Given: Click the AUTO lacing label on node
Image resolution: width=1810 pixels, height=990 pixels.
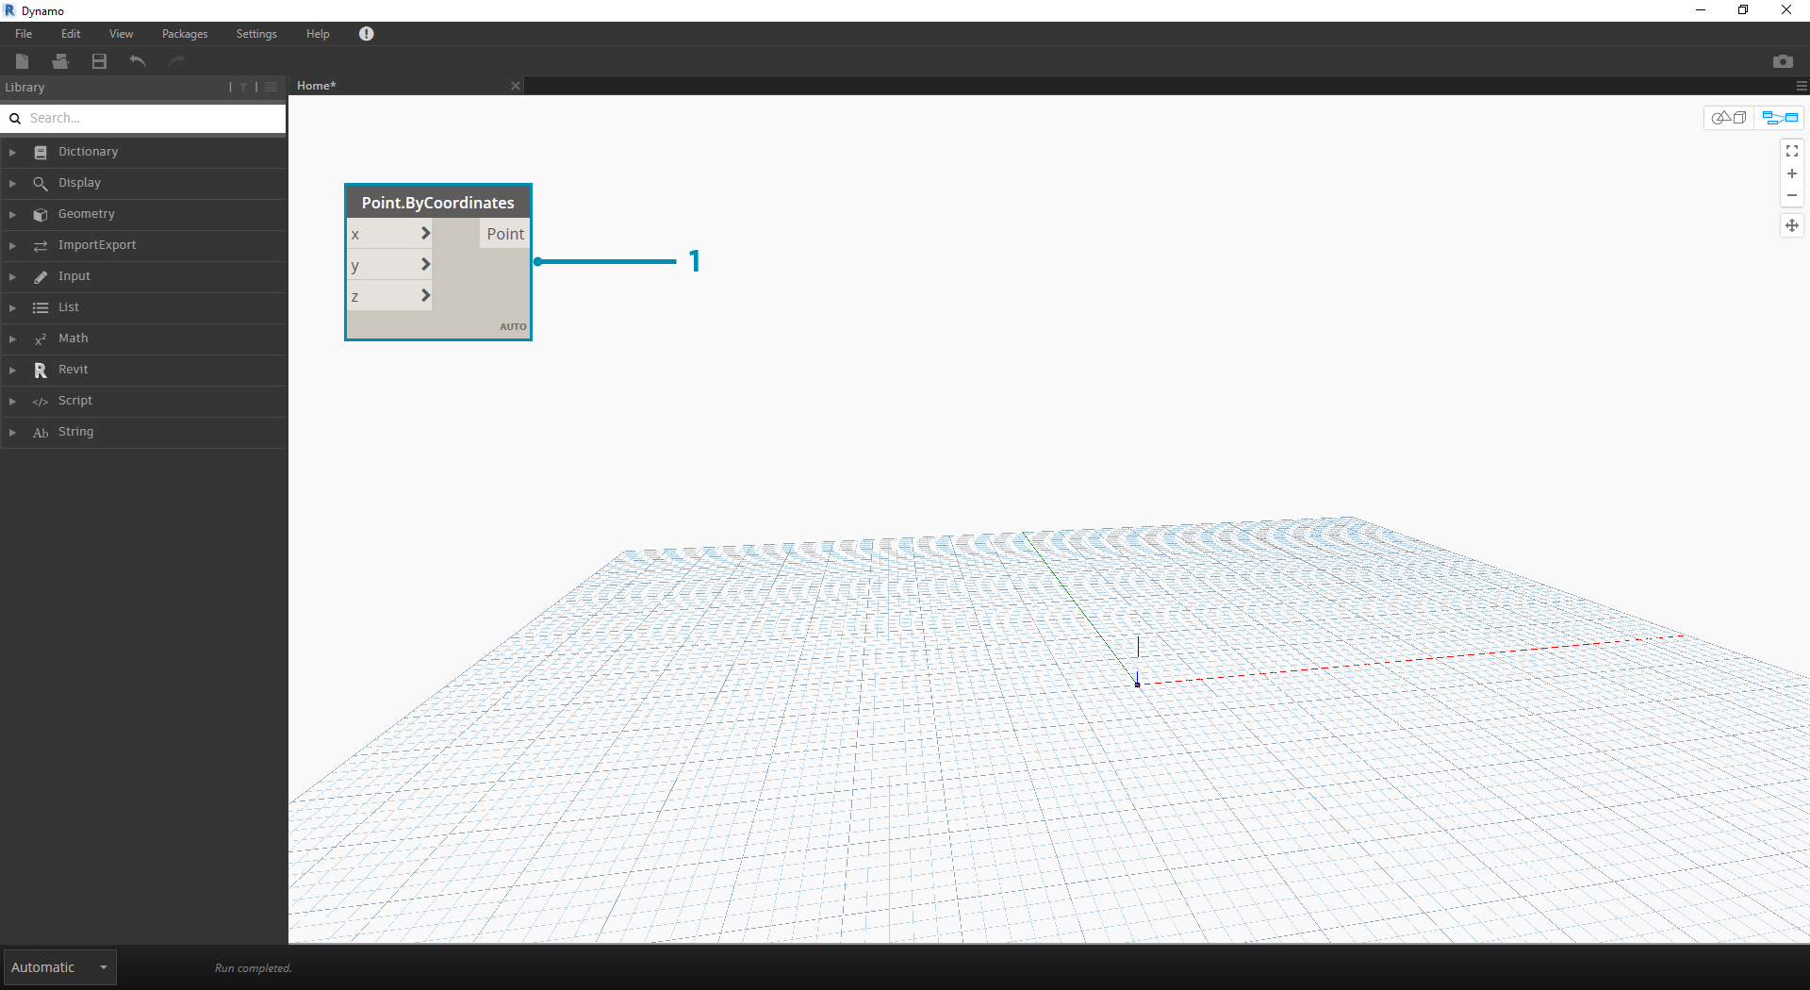Looking at the screenshot, I should pyautogui.click(x=513, y=326).
